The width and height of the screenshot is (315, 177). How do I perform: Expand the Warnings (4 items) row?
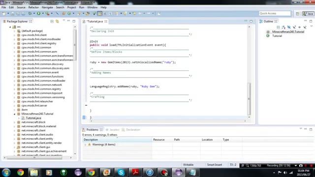point(85,145)
